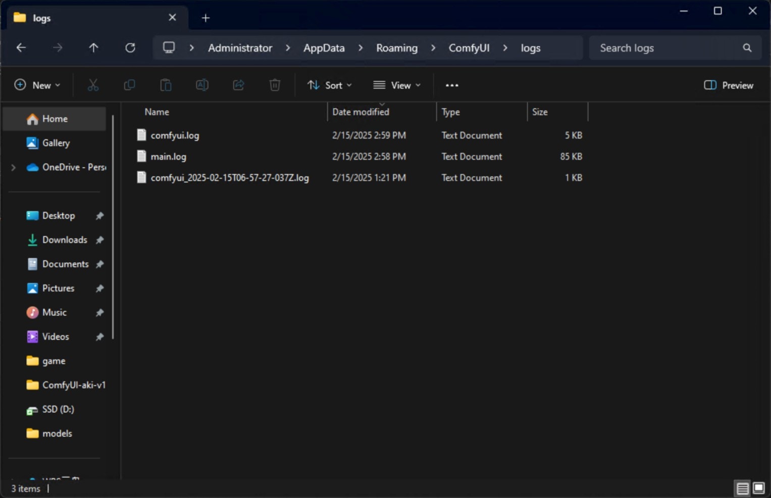Click the New button

[37, 85]
